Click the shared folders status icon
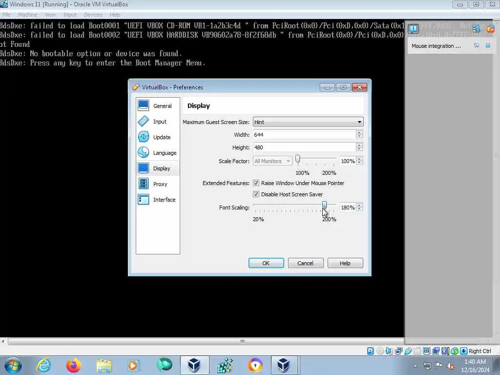Screen dimensions: 500x375 coord(417,351)
